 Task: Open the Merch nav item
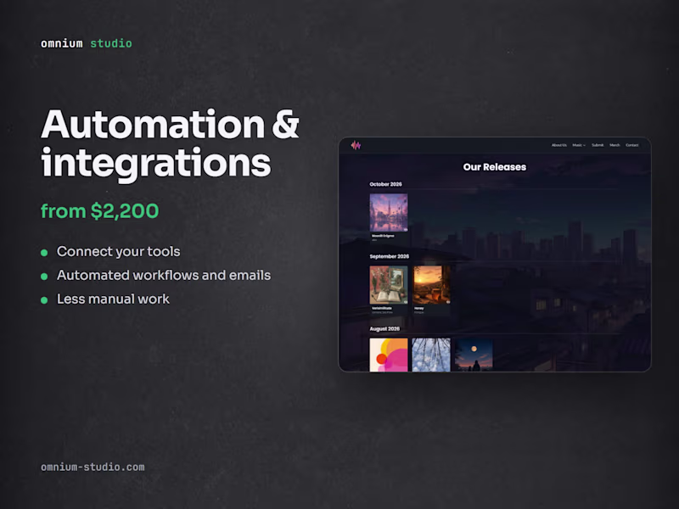[614, 145]
